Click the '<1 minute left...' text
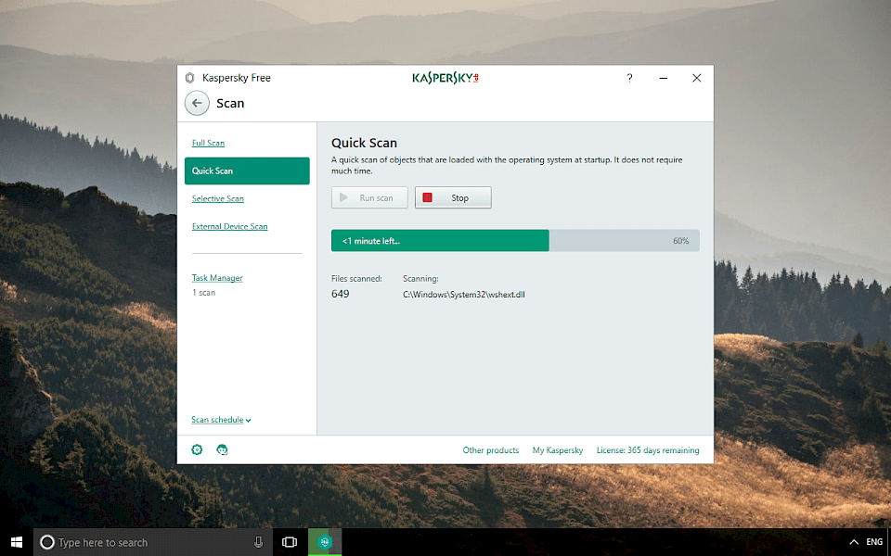This screenshot has width=891, height=556. (x=371, y=241)
